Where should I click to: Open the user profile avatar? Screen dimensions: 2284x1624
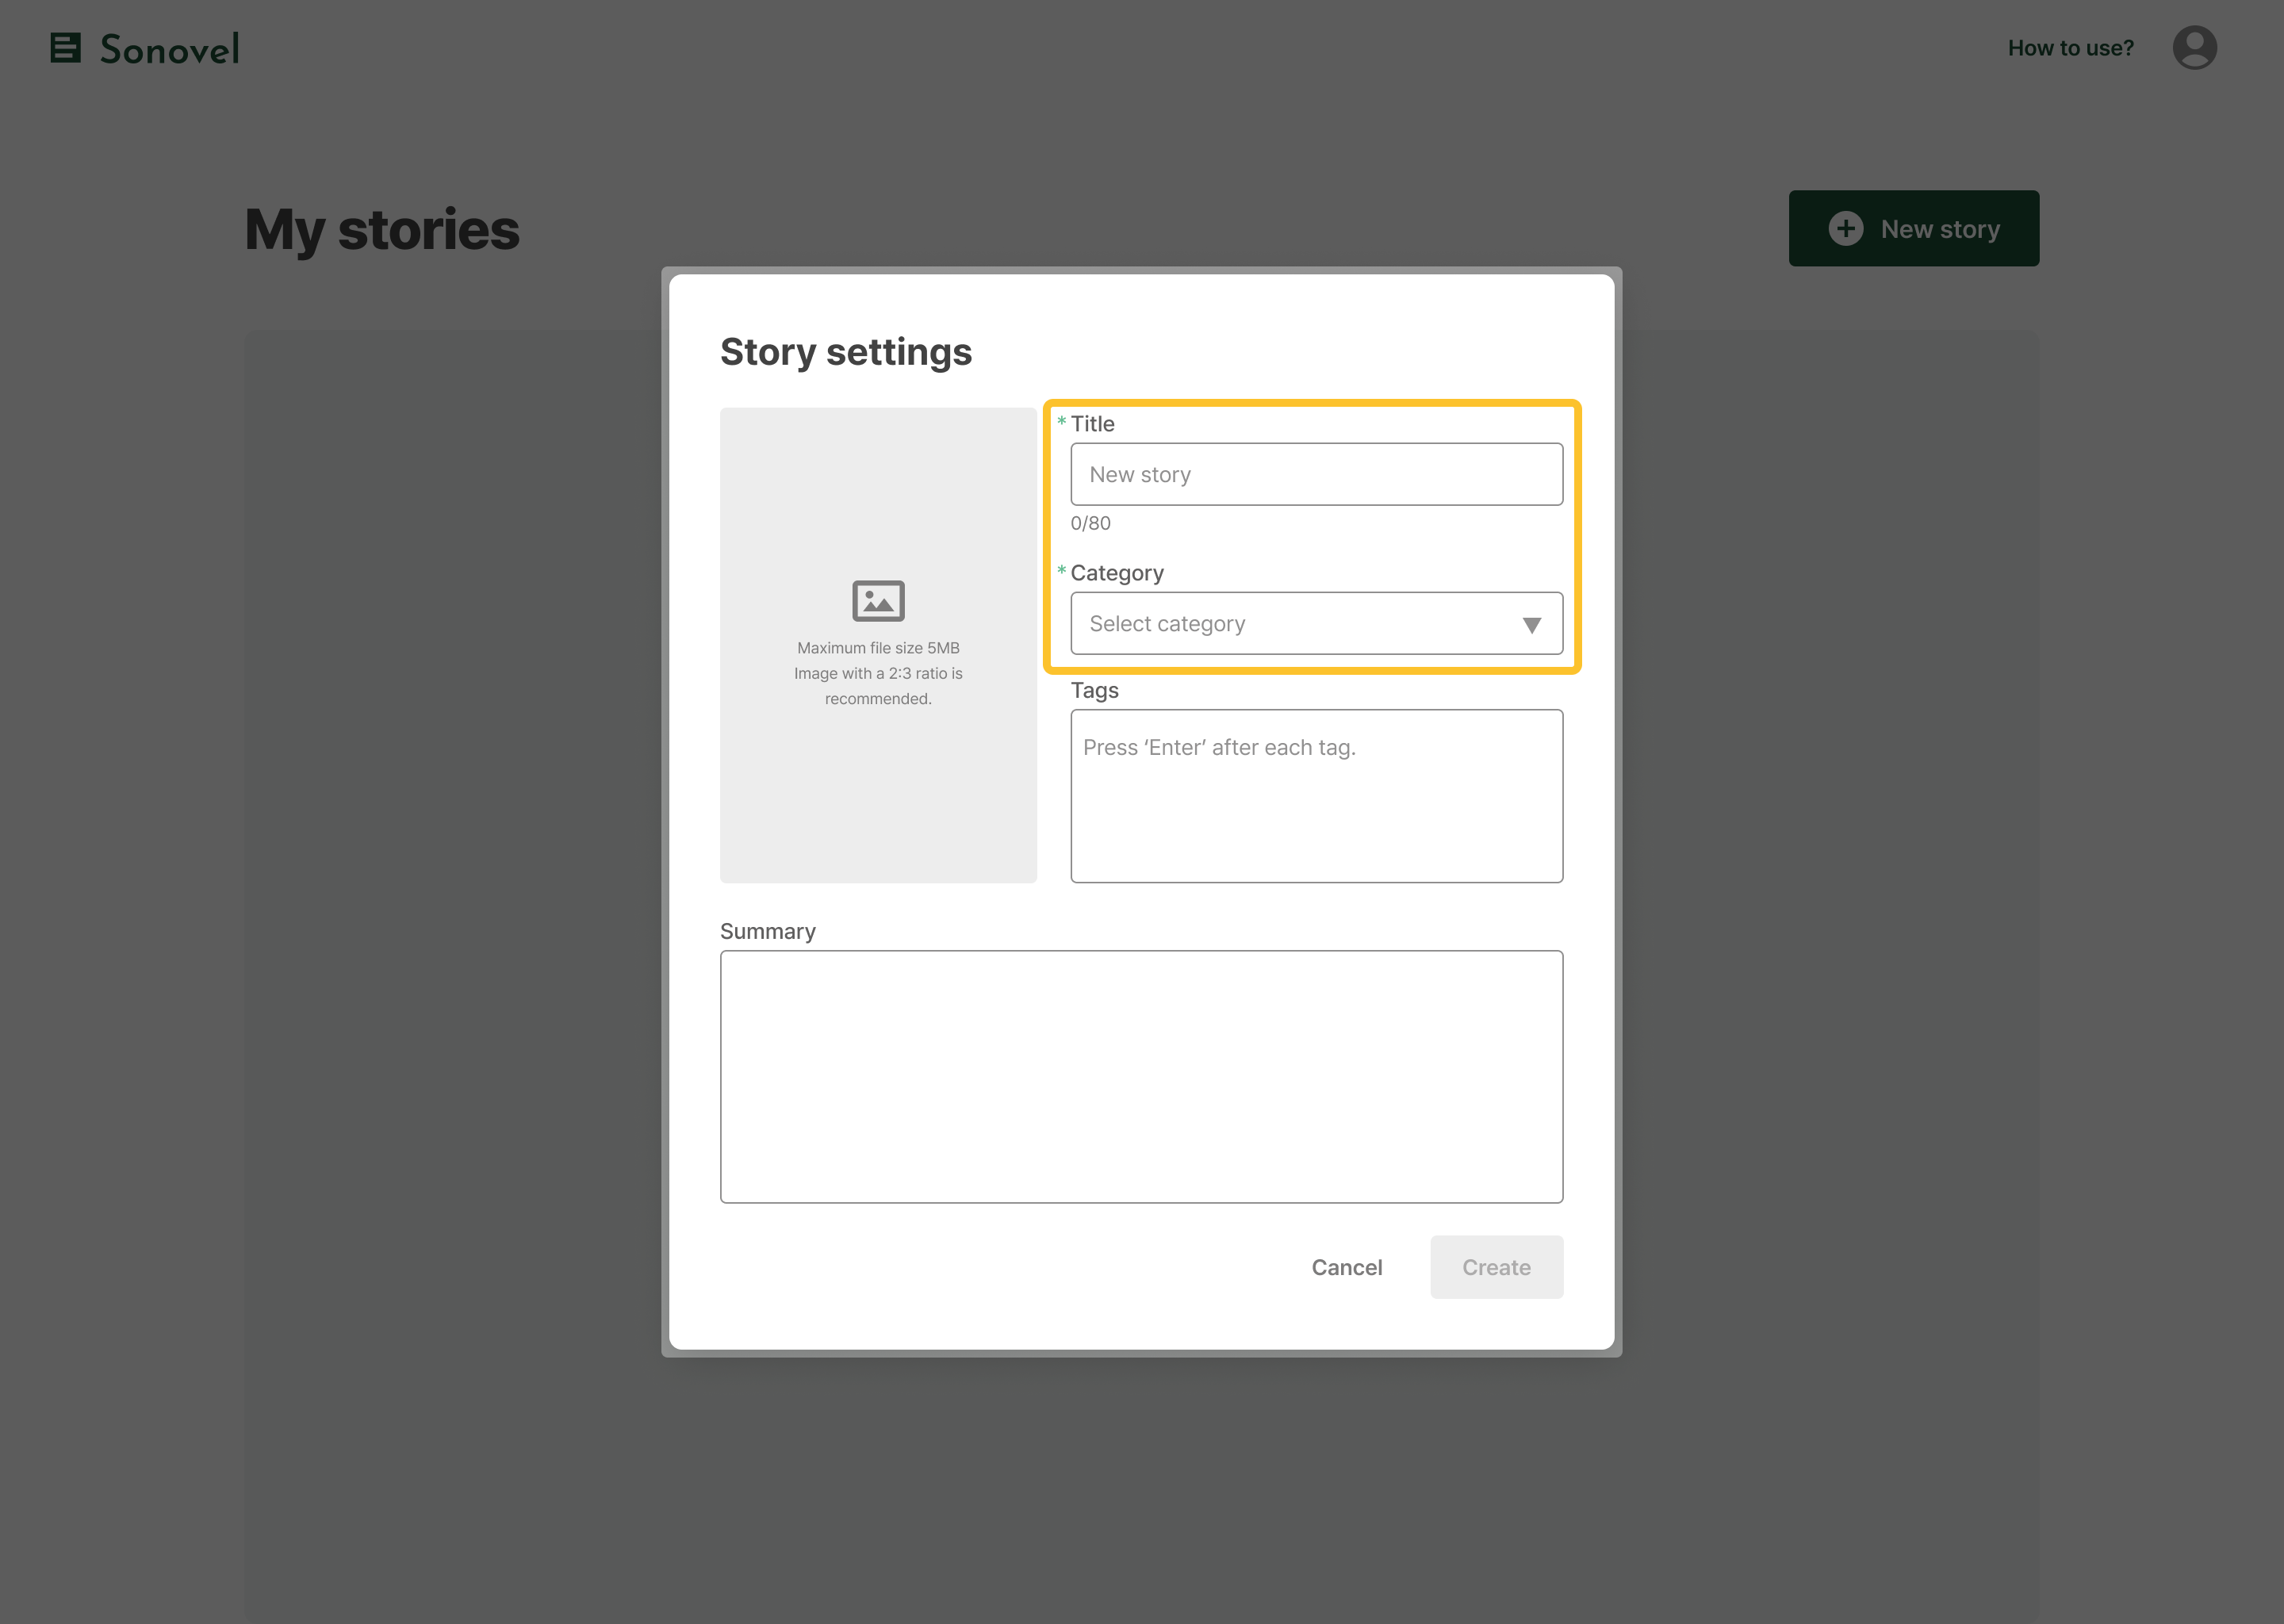coord(2194,48)
